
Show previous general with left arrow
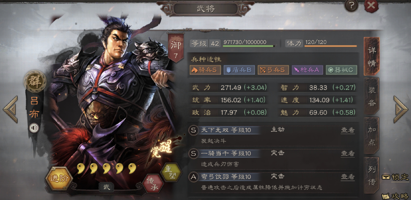pos(11,109)
